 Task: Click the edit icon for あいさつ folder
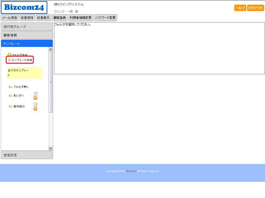(x=36, y=94)
